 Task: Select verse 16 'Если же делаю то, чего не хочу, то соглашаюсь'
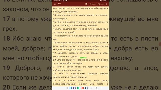tap(81, 29)
